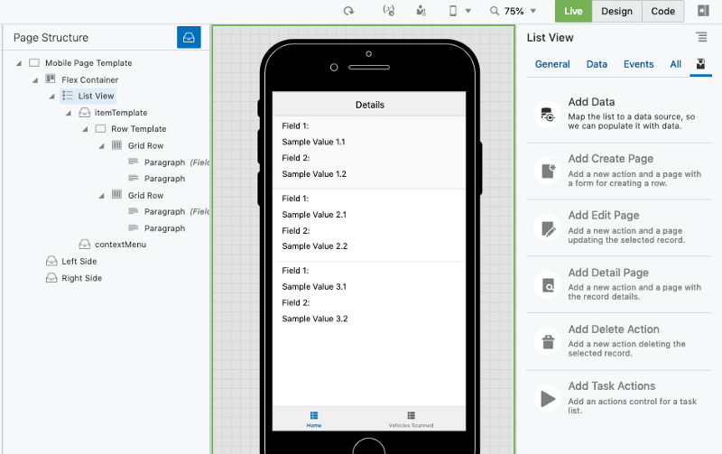Open the Events tab
722x454 pixels.
click(638, 64)
